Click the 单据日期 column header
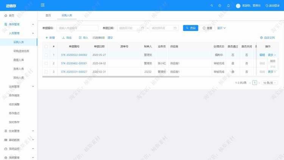Image resolution: width=284 pixels, height=160 pixels. [99, 46]
